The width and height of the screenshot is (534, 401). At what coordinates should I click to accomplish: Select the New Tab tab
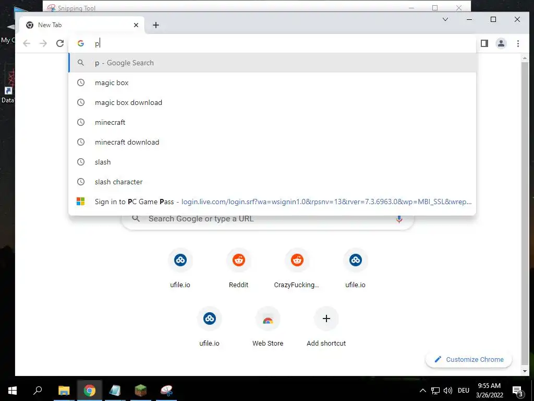point(82,25)
